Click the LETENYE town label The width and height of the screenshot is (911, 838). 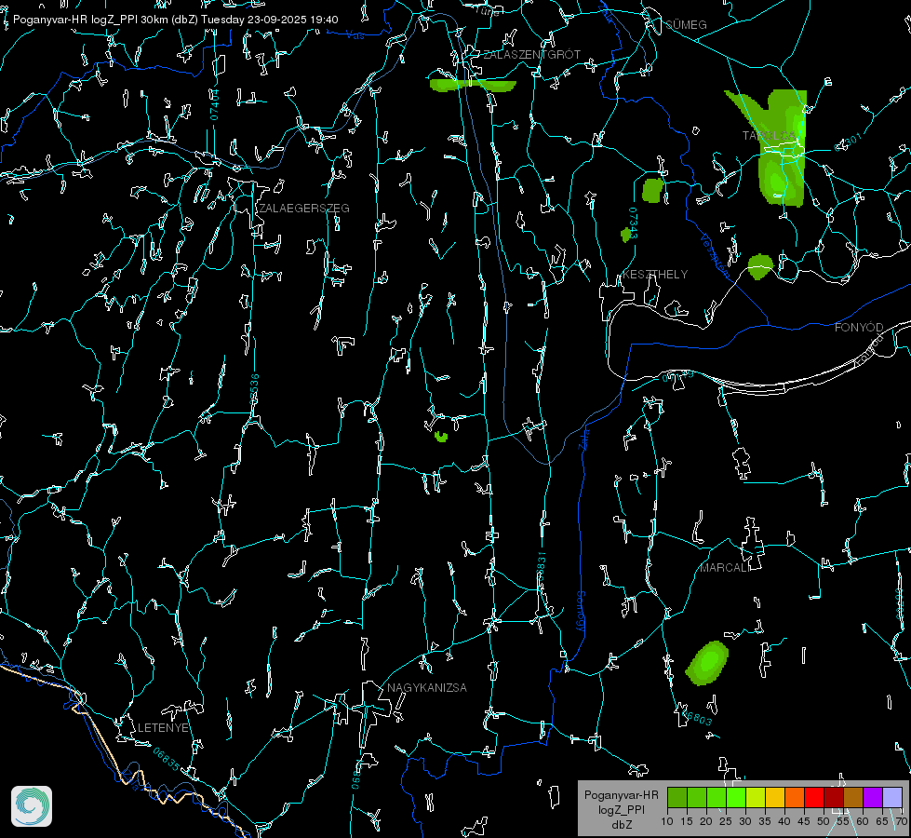(164, 727)
